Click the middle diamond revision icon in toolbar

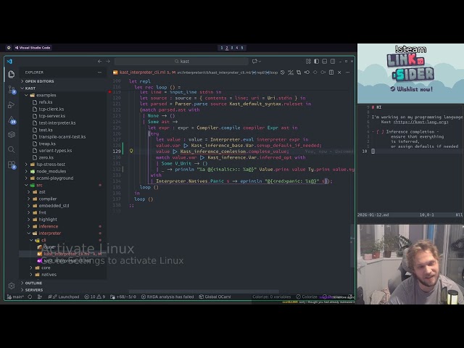pos(315,72)
